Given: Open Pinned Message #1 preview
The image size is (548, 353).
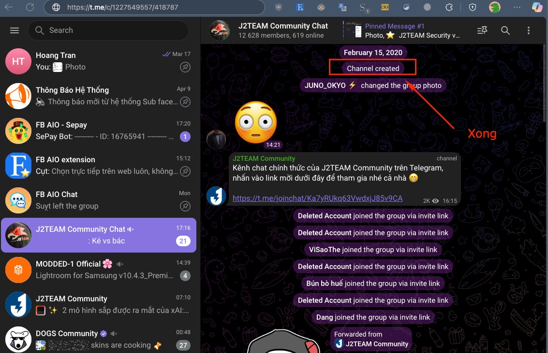Looking at the screenshot, I should pos(402,30).
